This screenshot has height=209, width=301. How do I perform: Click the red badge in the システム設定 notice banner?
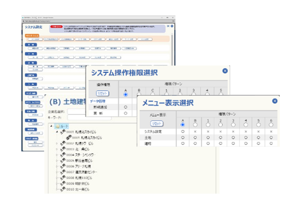coord(56,27)
